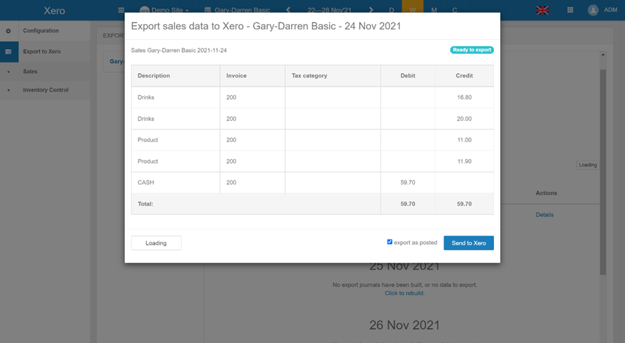Toggle the export as posted checkbox
The image size is (625, 343).
tap(390, 242)
